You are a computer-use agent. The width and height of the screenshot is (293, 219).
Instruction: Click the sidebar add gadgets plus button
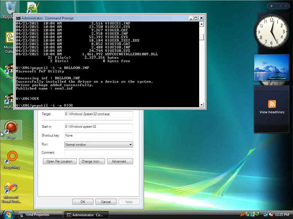coord(272,6)
